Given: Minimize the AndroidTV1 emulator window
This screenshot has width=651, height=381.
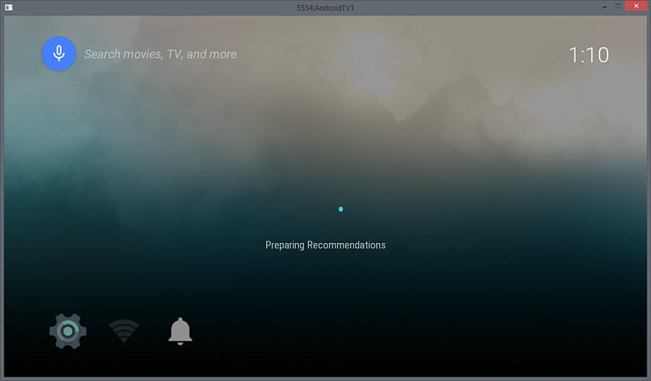Looking at the screenshot, I should coord(605,7).
